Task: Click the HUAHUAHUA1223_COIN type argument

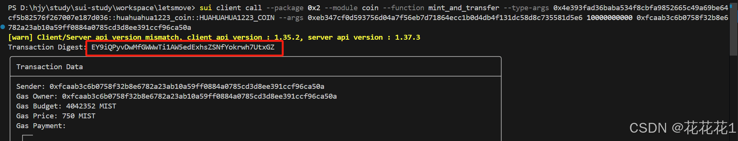Action: tap(237, 18)
